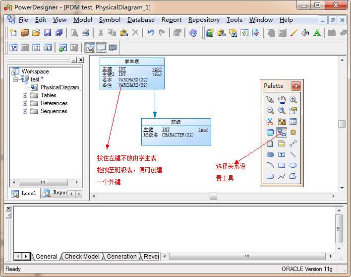Open the Tools menu

coord(234,20)
